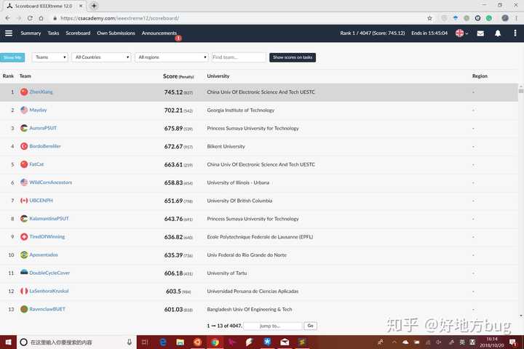Switch to Chrome in the taskbar

(215, 342)
